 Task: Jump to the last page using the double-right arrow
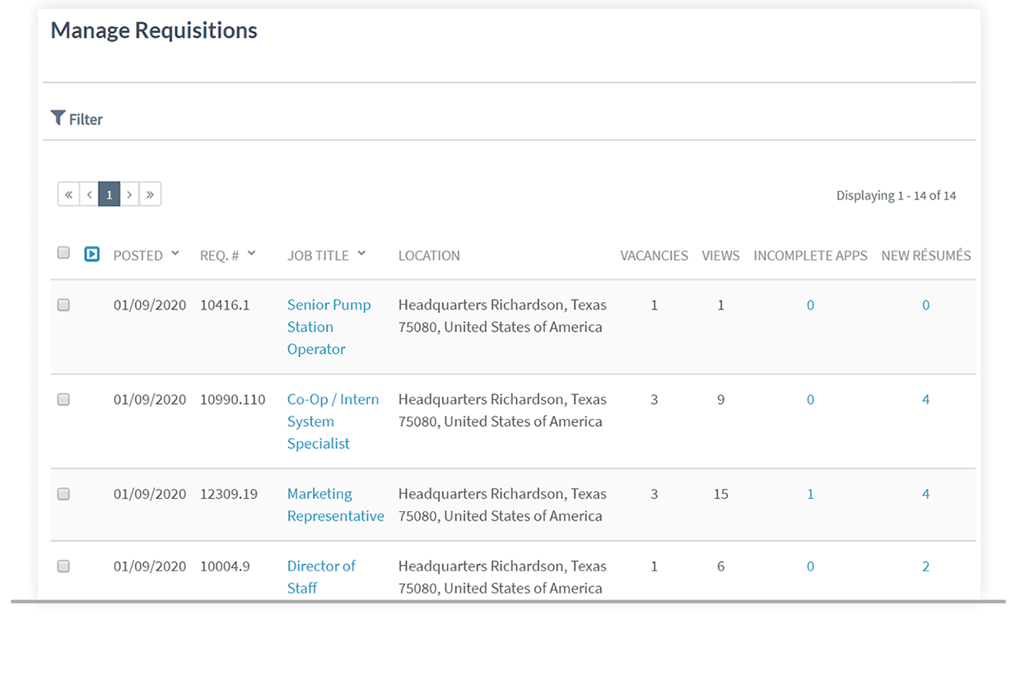[x=150, y=194]
